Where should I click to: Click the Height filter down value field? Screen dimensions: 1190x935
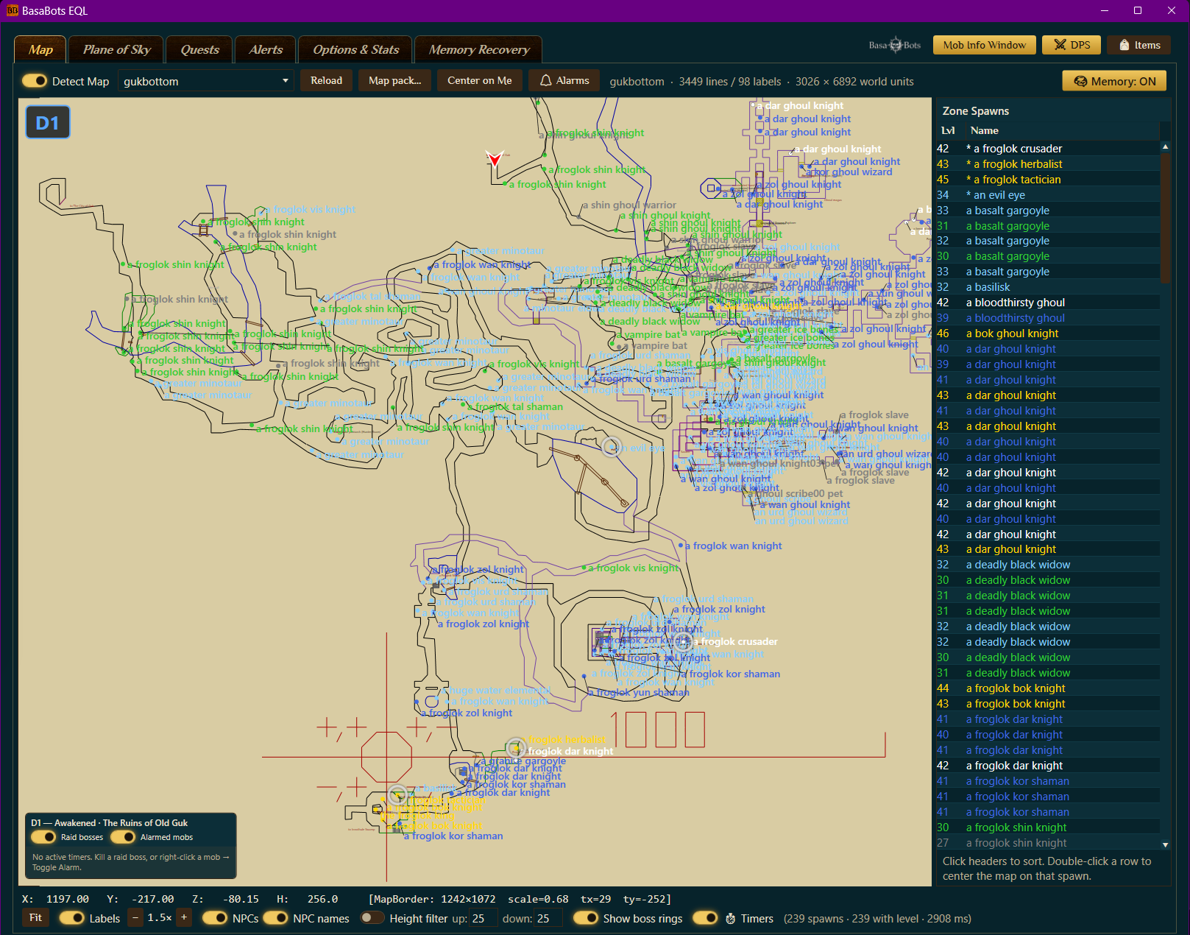click(x=548, y=918)
